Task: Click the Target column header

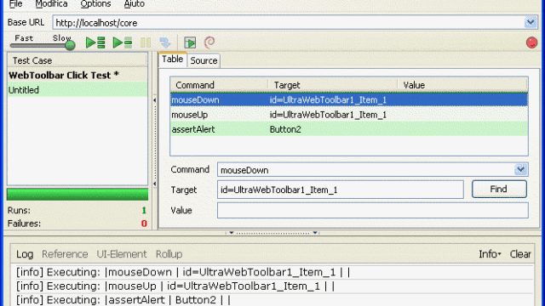Action: tap(333, 85)
